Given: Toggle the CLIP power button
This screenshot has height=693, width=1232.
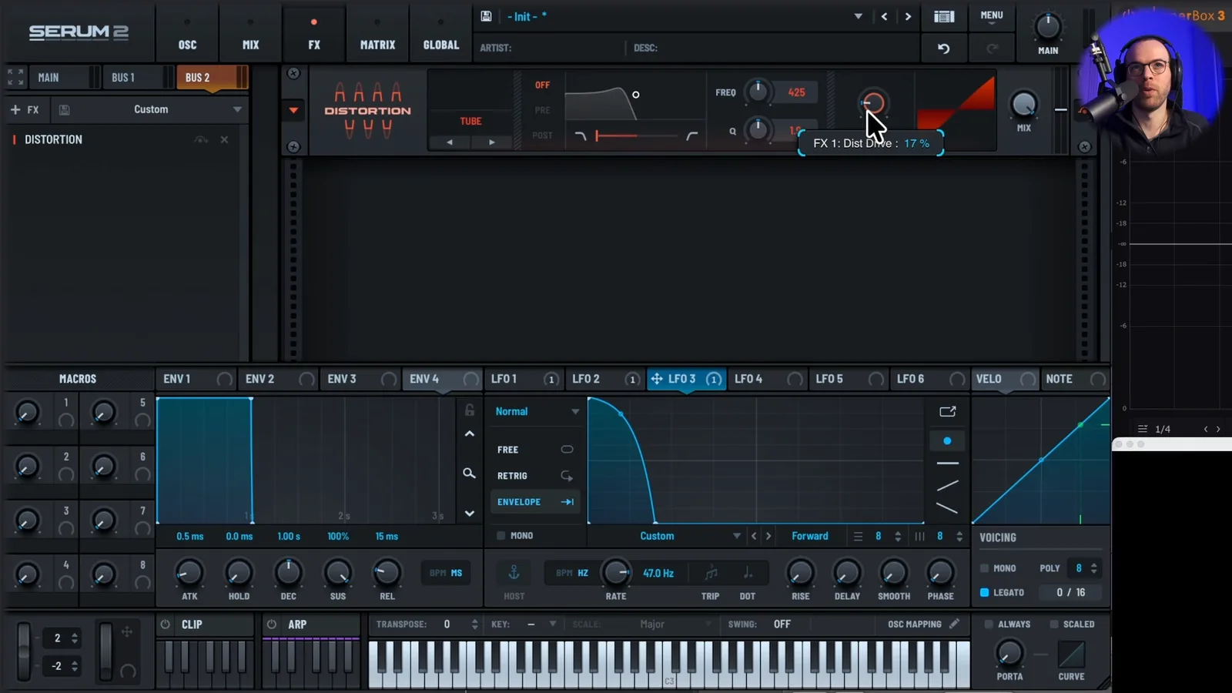Looking at the screenshot, I should [166, 624].
